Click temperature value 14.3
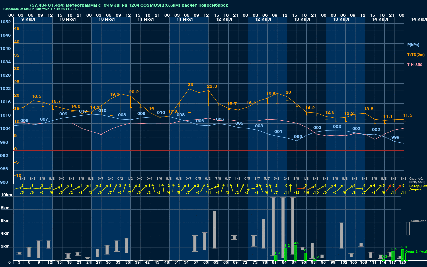 point(95,107)
